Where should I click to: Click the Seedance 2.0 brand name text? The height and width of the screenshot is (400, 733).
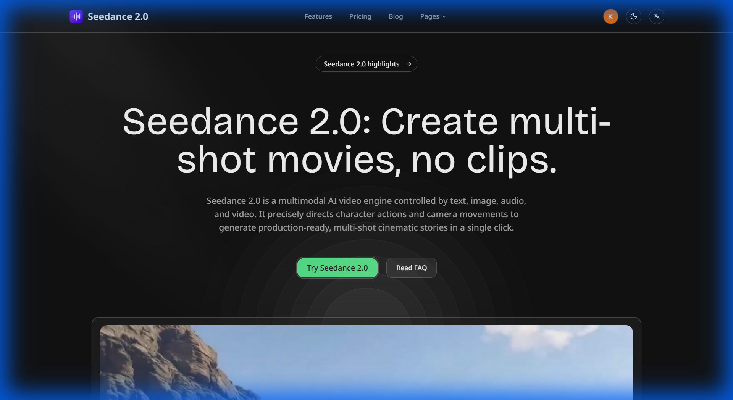point(118,16)
